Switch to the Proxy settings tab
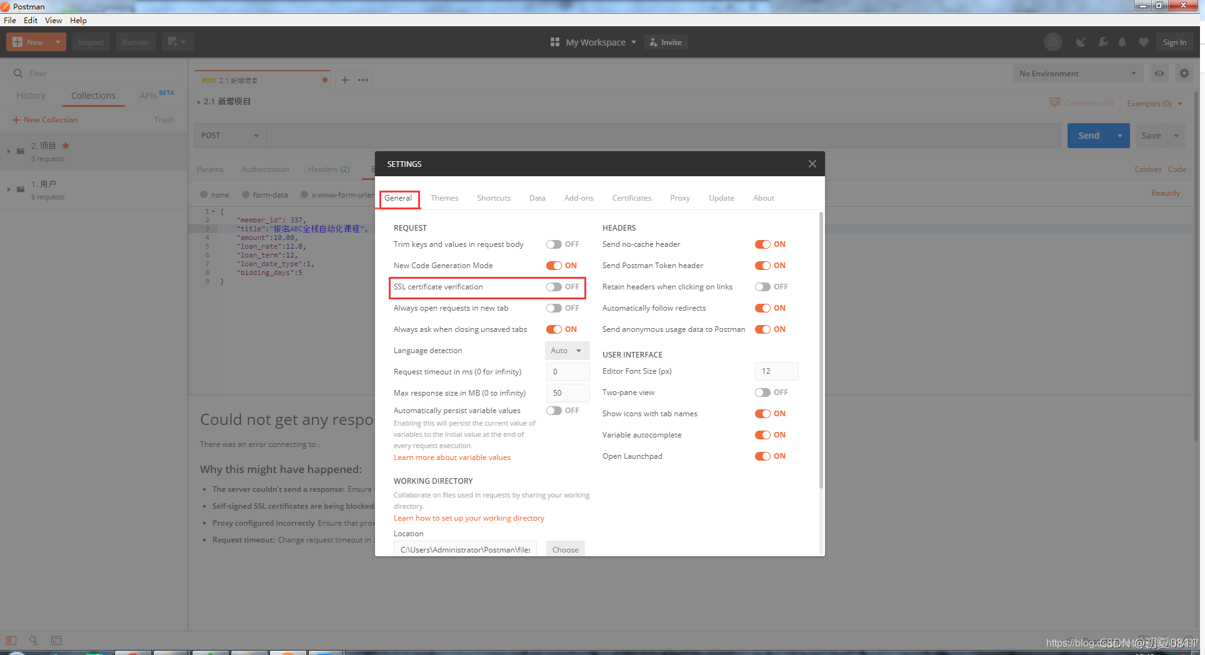The image size is (1205, 655). (x=680, y=198)
